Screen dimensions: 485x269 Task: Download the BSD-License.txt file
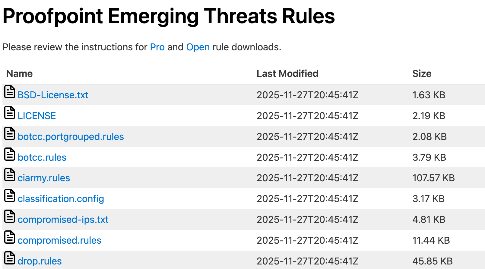coord(53,95)
